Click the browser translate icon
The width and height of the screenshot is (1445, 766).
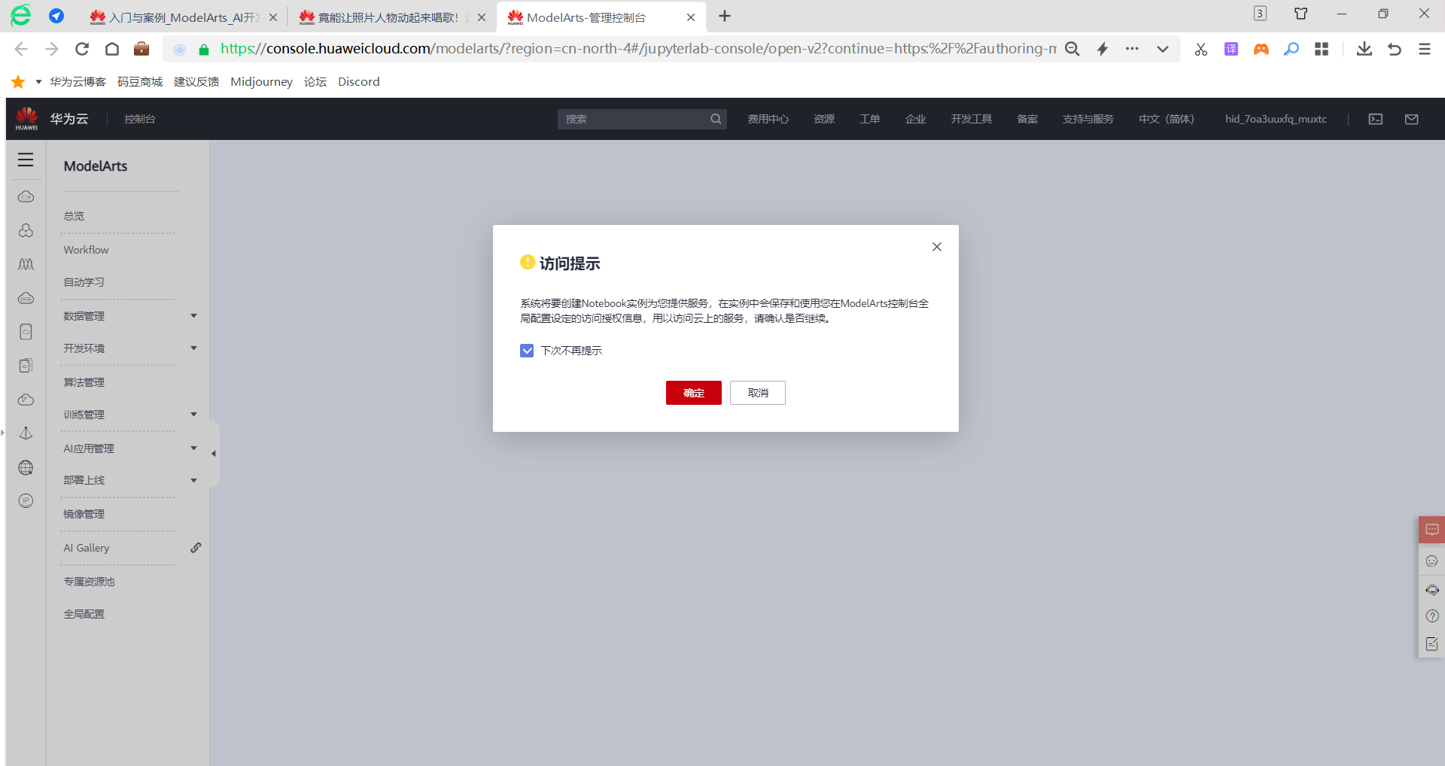point(1231,49)
